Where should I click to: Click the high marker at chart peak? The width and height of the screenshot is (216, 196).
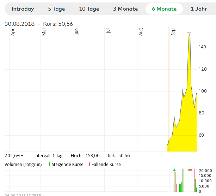(x=189, y=33)
